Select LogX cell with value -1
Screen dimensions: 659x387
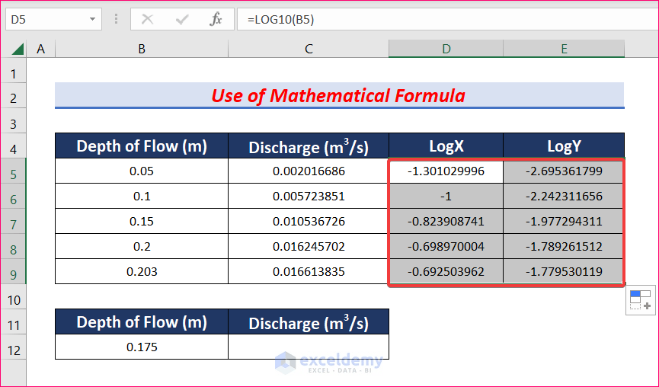coord(446,197)
